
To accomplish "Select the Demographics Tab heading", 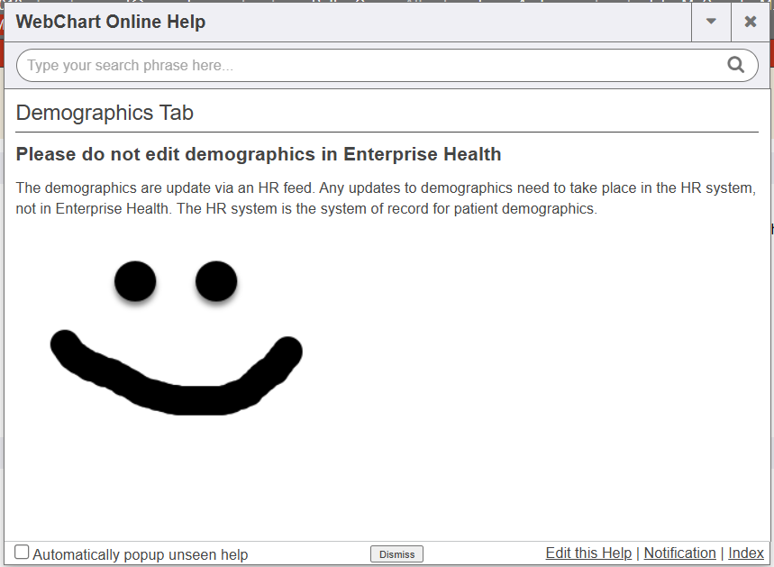I will point(105,113).
